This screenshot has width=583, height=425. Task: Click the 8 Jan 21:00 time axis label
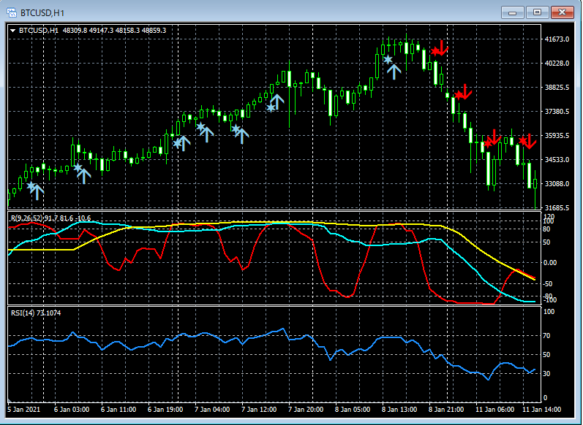[446, 410]
